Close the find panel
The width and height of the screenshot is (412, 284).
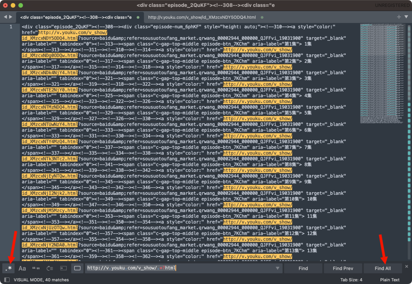tap(407, 266)
